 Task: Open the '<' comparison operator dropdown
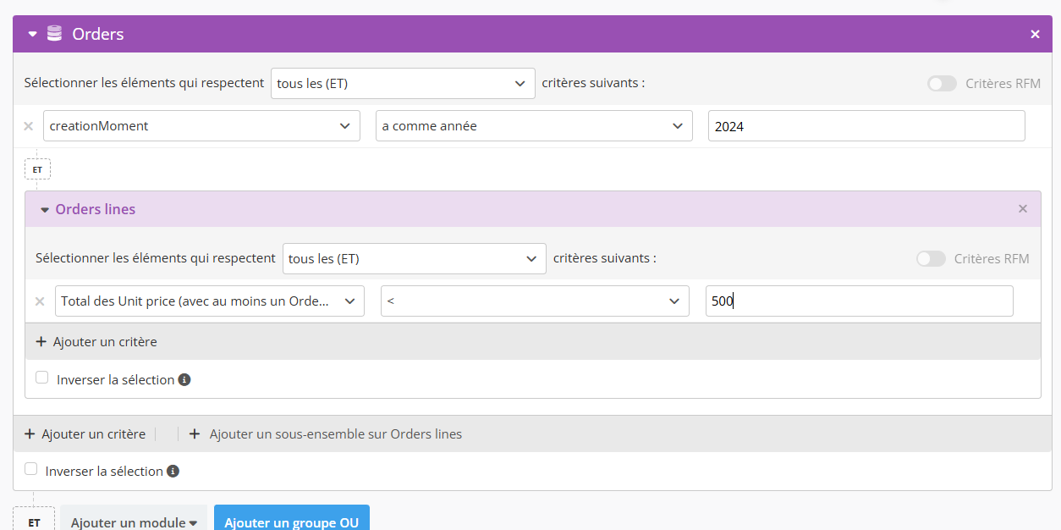tap(535, 301)
